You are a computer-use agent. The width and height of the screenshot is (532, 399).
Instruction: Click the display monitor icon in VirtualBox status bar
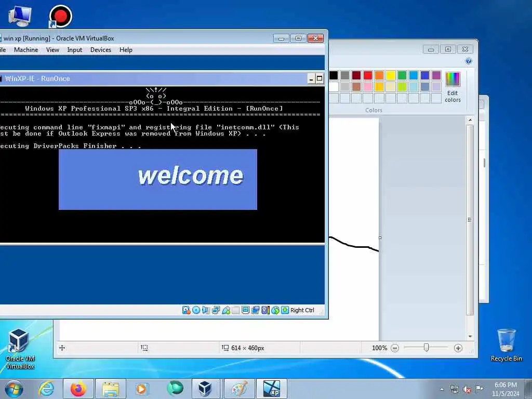point(246,310)
